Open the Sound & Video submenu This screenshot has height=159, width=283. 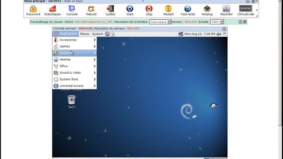[75, 72]
